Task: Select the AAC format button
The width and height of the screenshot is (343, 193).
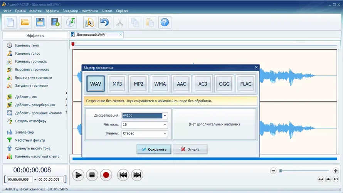Action: click(182, 84)
